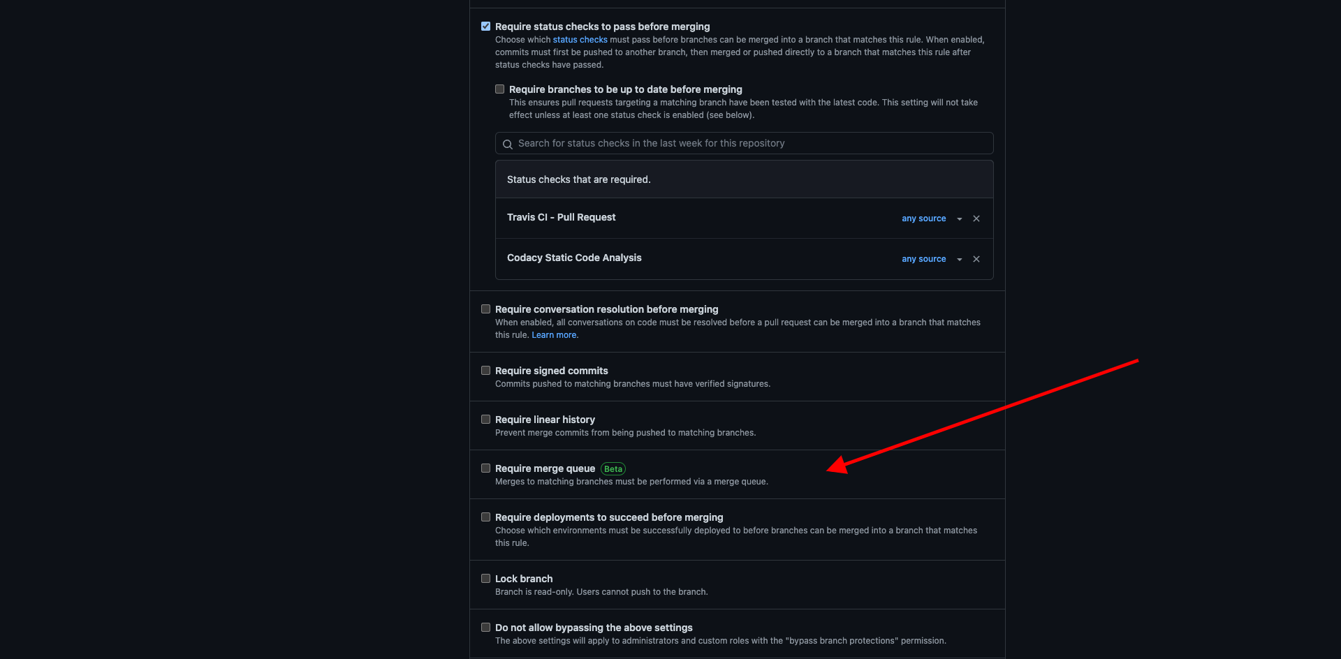Viewport: 1341px width, 659px height.
Task: Enable Do not allow bypassing the above settings
Action: tap(485, 626)
